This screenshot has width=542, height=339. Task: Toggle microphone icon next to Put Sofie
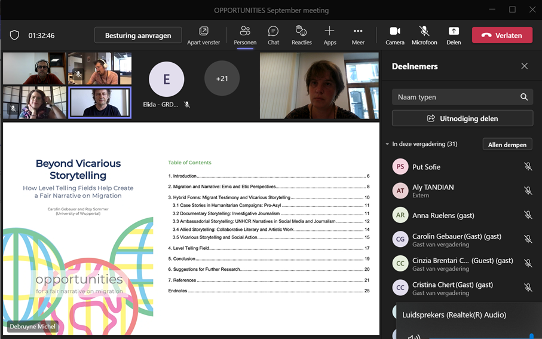point(528,167)
